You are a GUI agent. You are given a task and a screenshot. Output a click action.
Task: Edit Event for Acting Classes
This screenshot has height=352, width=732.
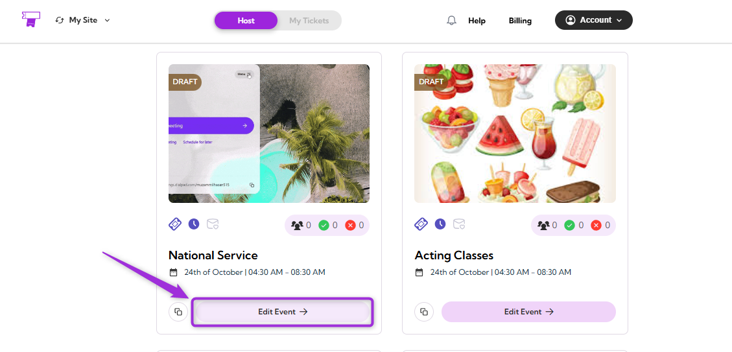pyautogui.click(x=528, y=311)
